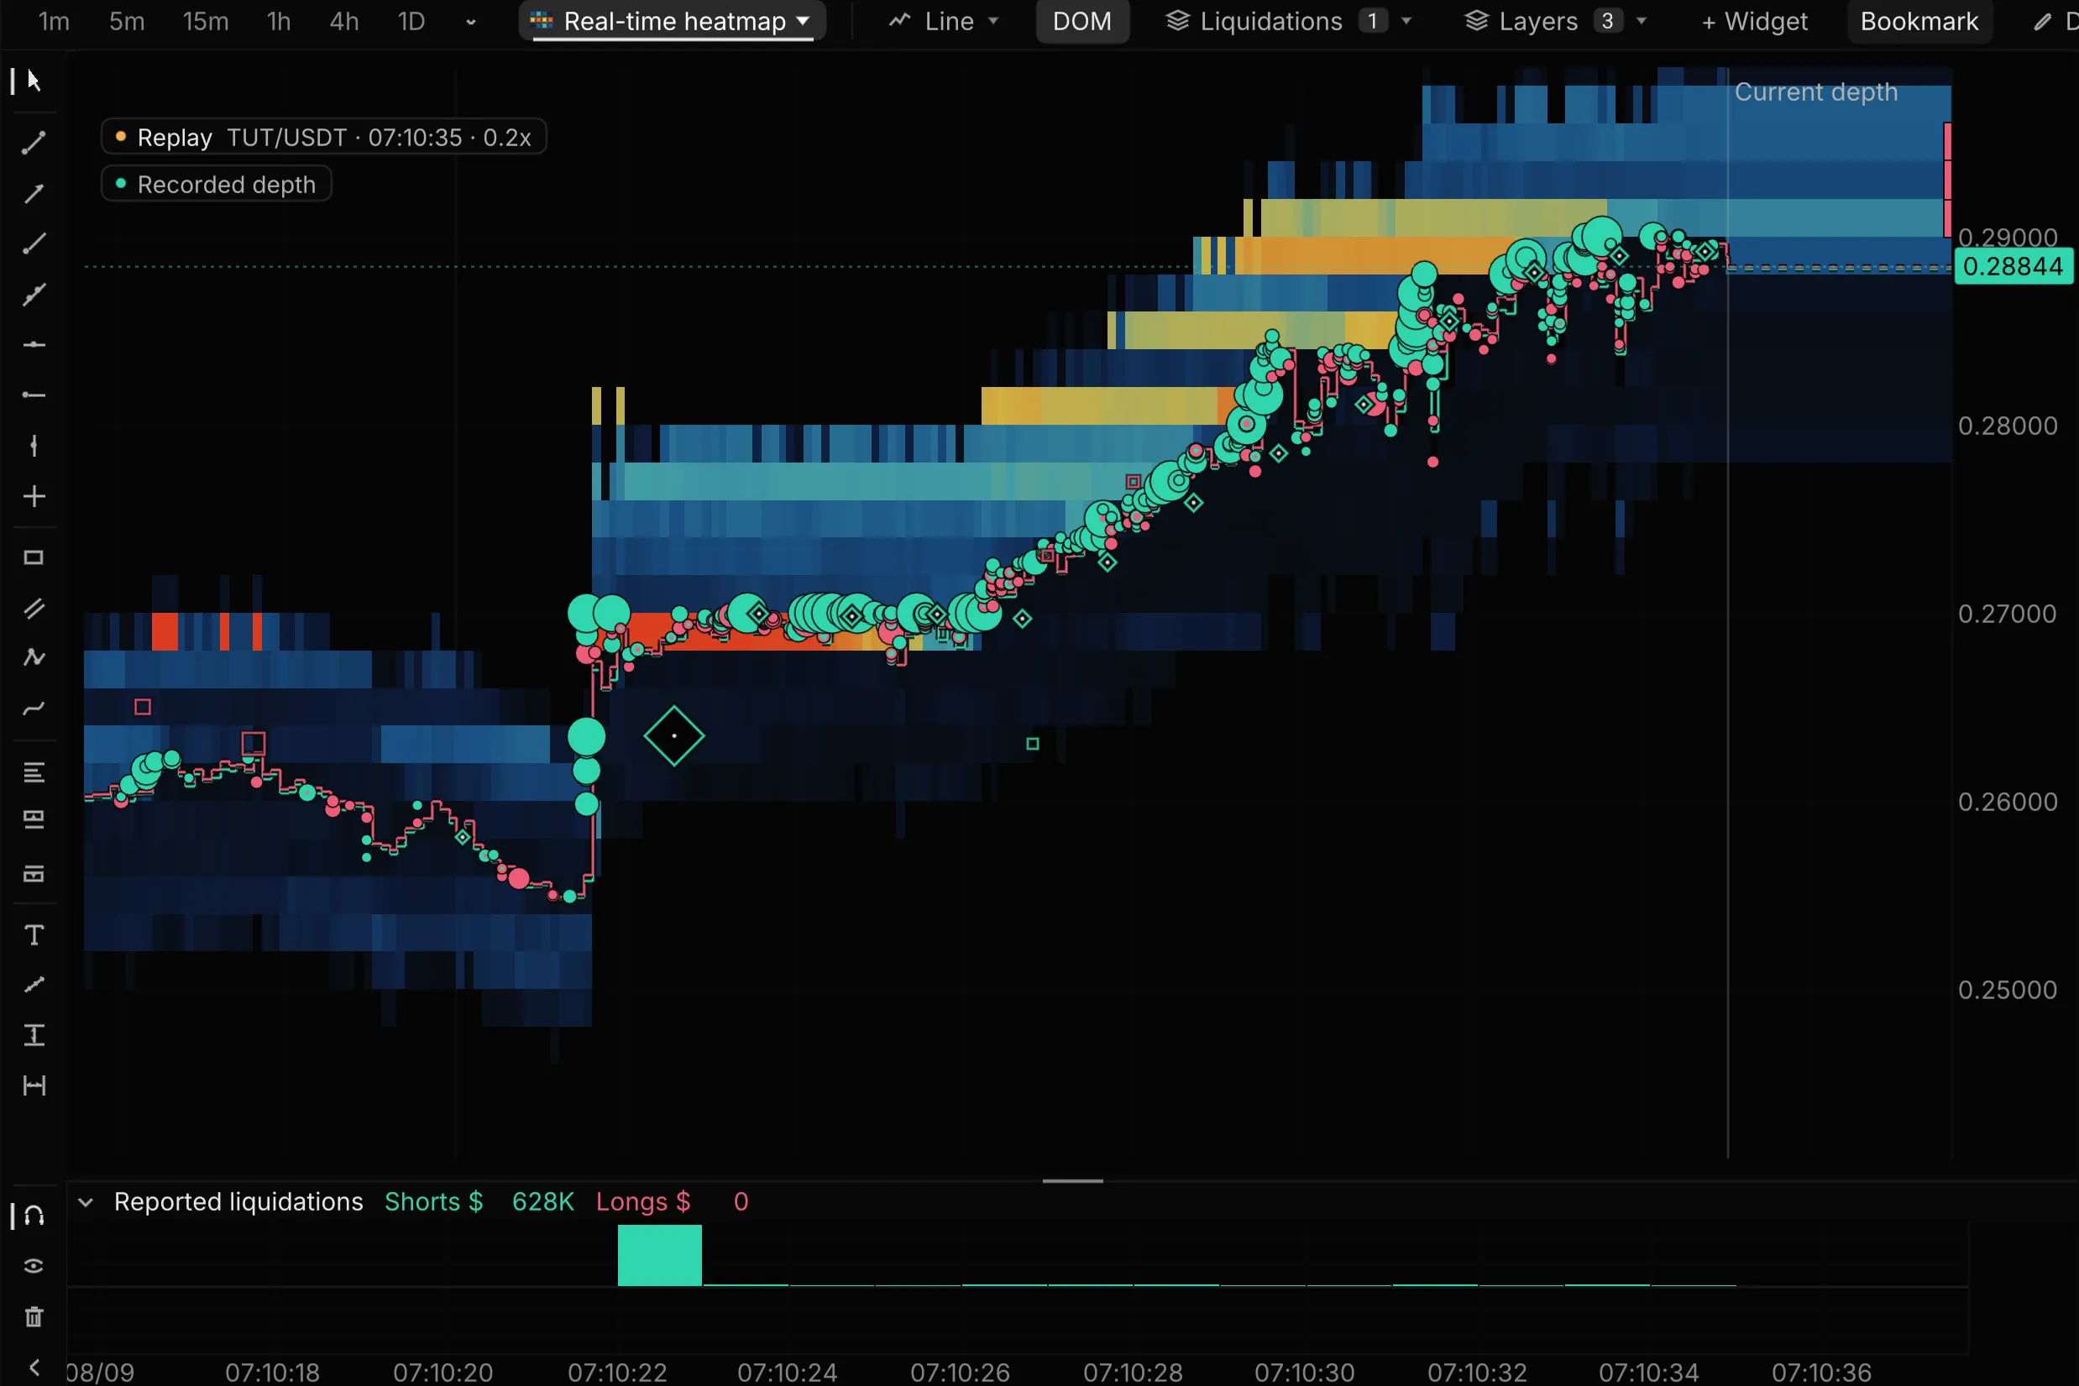Select the vertical line tool
Viewport: 2079px width, 1386px height.
coord(34,446)
